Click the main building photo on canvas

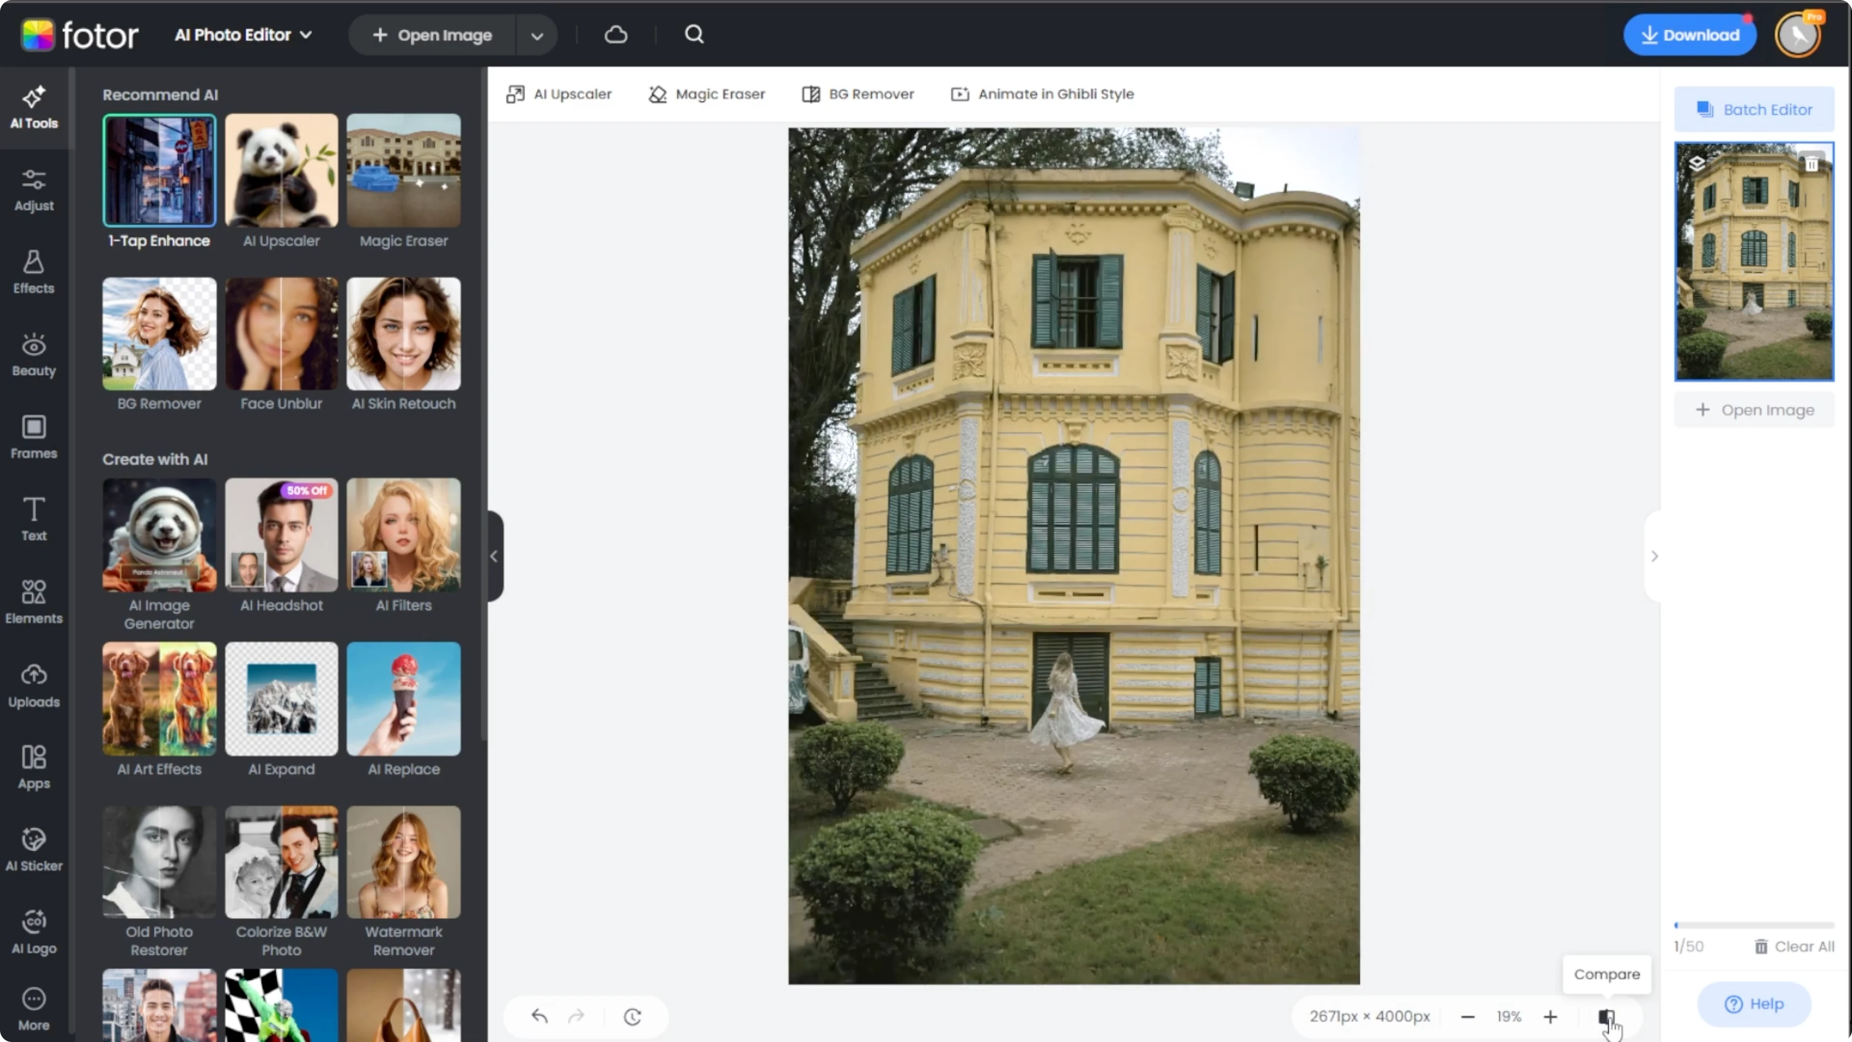coord(1073,556)
